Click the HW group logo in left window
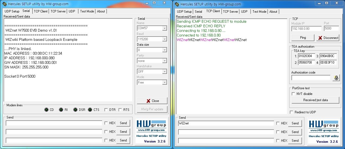This screenshot has height=149, width=345. (151, 124)
